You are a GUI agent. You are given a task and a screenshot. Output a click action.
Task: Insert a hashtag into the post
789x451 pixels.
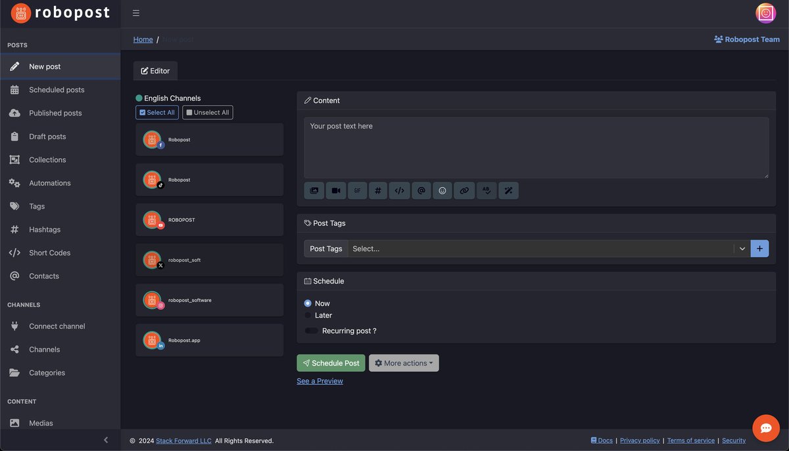pyautogui.click(x=378, y=190)
